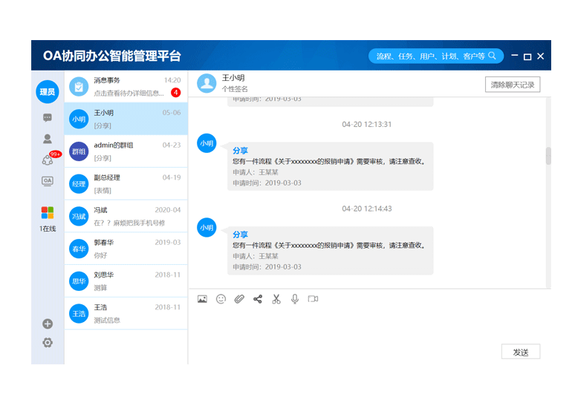Screen dimensions: 575x400
Task: Select the scissors screenshot tool
Action: [x=276, y=299]
